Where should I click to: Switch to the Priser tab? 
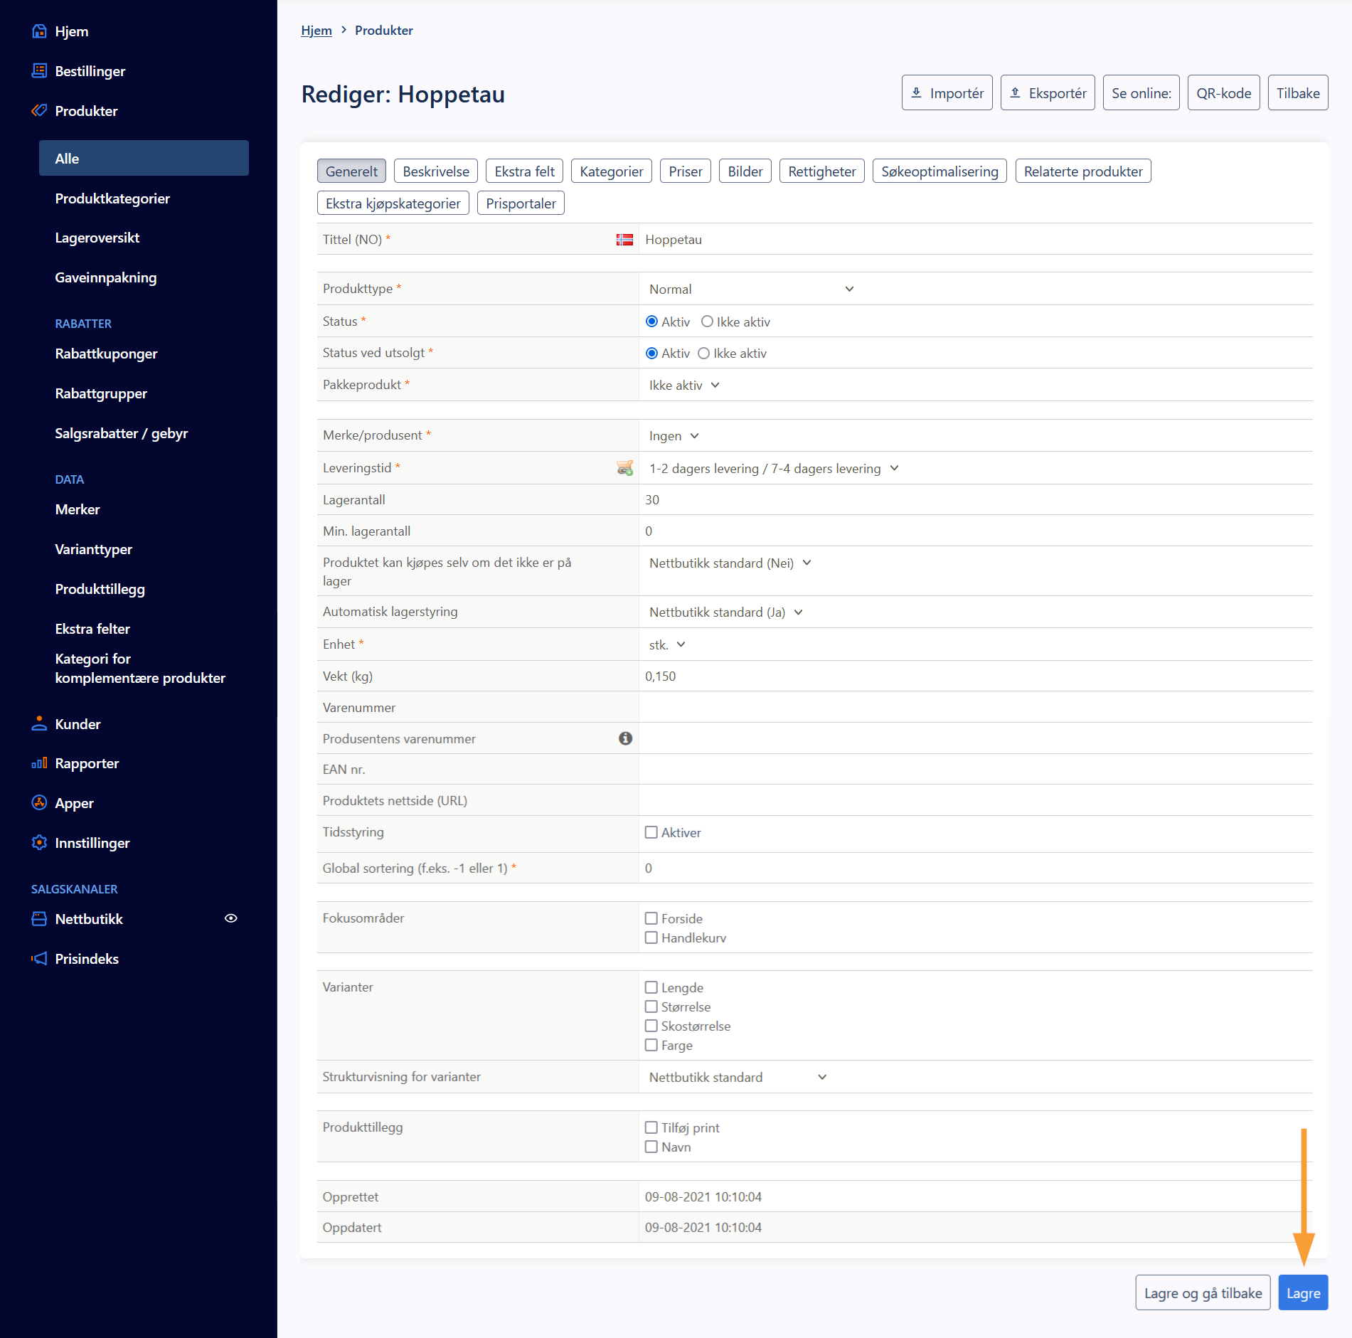pyautogui.click(x=686, y=171)
